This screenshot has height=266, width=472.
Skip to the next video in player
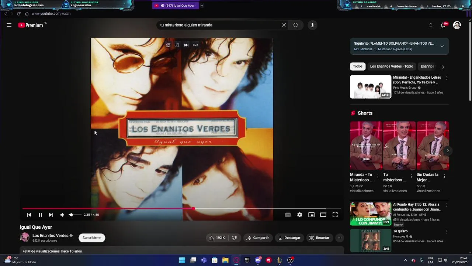[x=51, y=215]
